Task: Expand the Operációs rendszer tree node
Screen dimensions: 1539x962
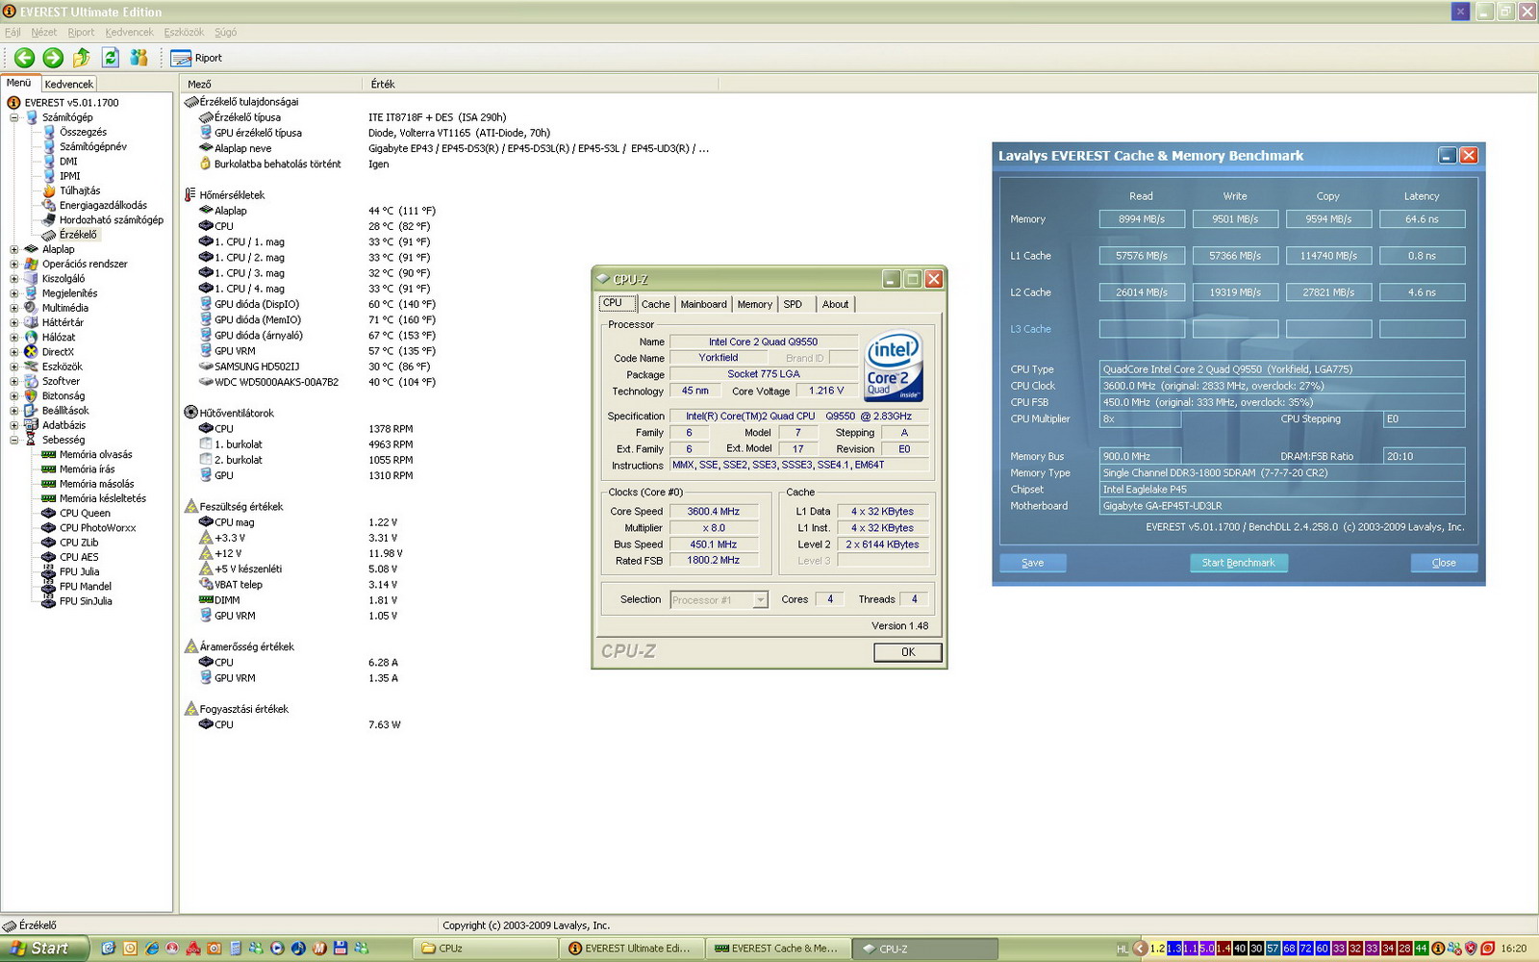Action: (14, 264)
